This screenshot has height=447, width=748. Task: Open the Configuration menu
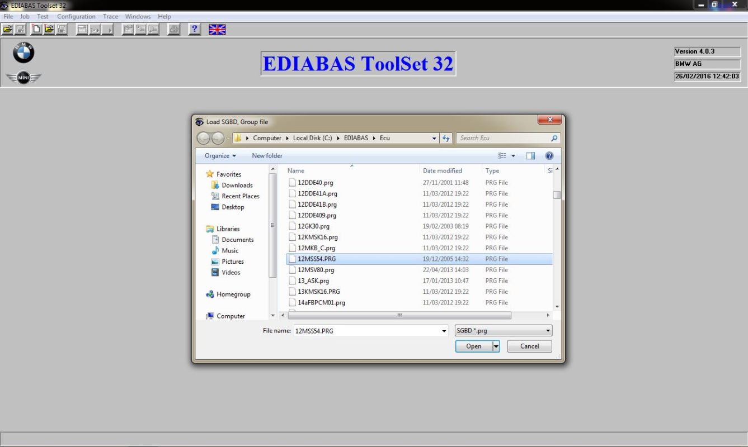76,17
